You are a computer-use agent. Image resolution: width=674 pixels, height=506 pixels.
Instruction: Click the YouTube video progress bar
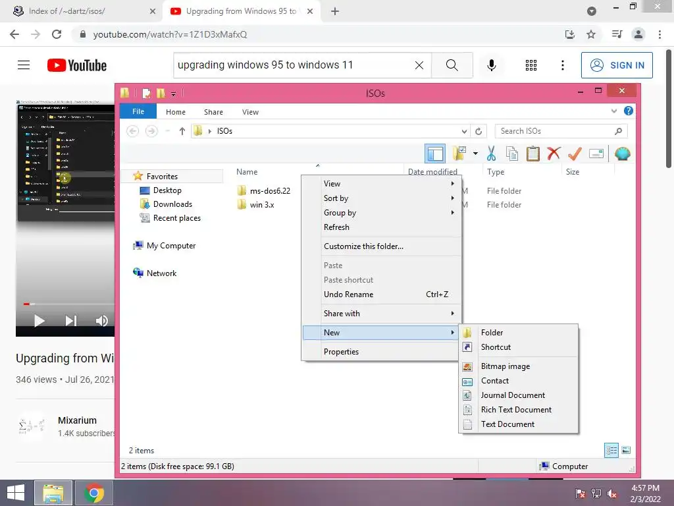point(68,304)
